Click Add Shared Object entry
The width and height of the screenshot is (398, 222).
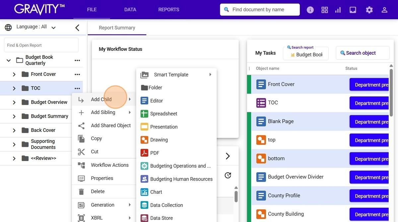pos(104,126)
